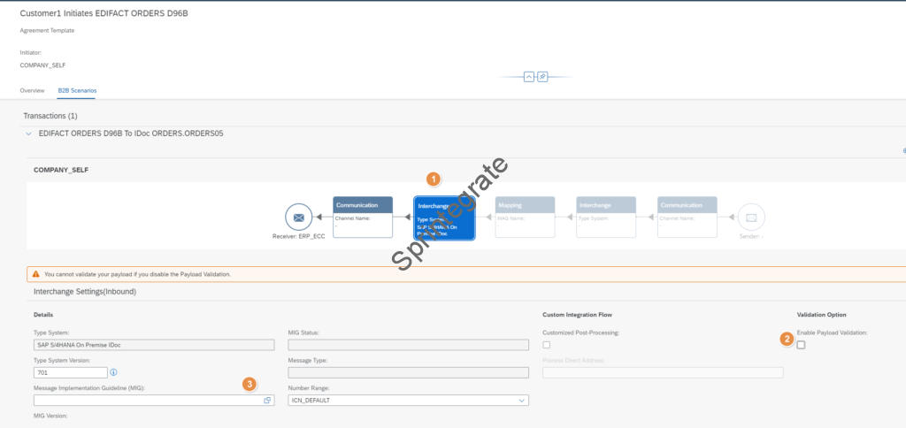Select the B2B Scenarios tab
The height and width of the screenshot is (428, 906).
pyautogui.click(x=77, y=90)
